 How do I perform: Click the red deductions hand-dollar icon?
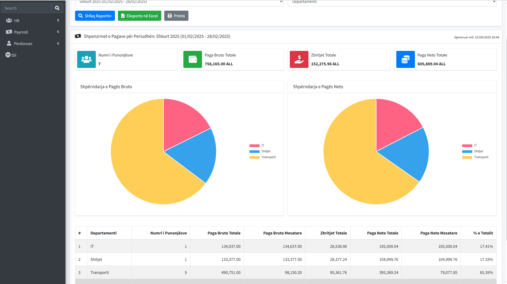tap(299, 59)
